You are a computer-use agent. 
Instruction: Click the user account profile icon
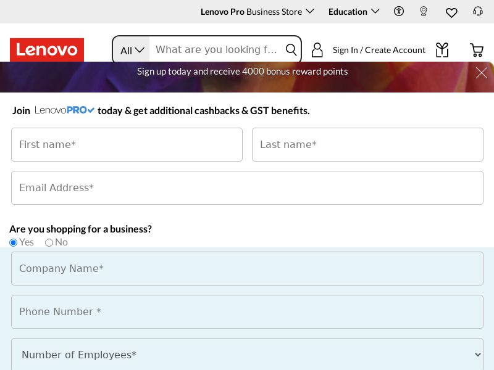coord(317,50)
